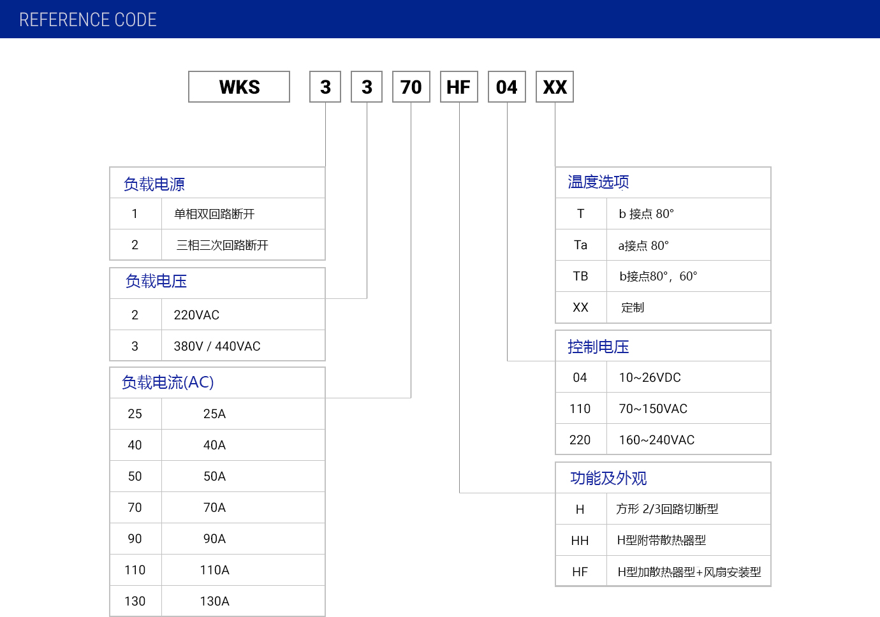Click the 负载电压 section header
Viewport: 880px width, 617px height.
point(154,282)
